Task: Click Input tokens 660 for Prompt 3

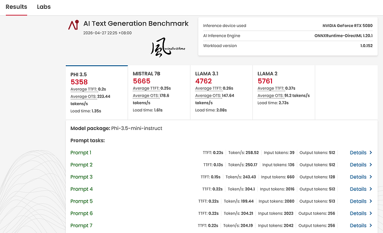Action: [x=277, y=177]
